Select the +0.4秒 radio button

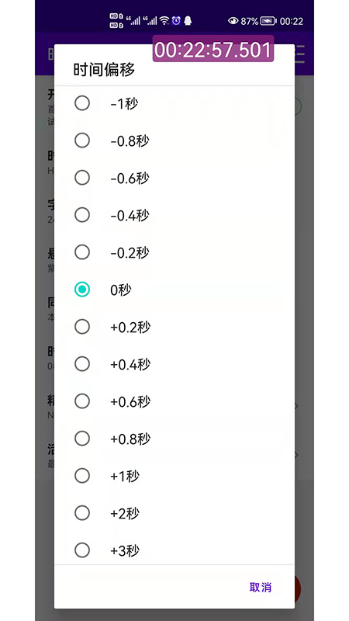[x=174, y=364]
